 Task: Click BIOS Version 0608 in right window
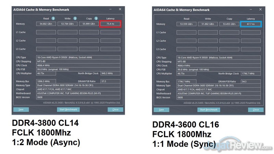click(x=219, y=98)
